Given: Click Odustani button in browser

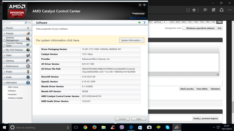Looking at the screenshot, I should click(215, 89).
